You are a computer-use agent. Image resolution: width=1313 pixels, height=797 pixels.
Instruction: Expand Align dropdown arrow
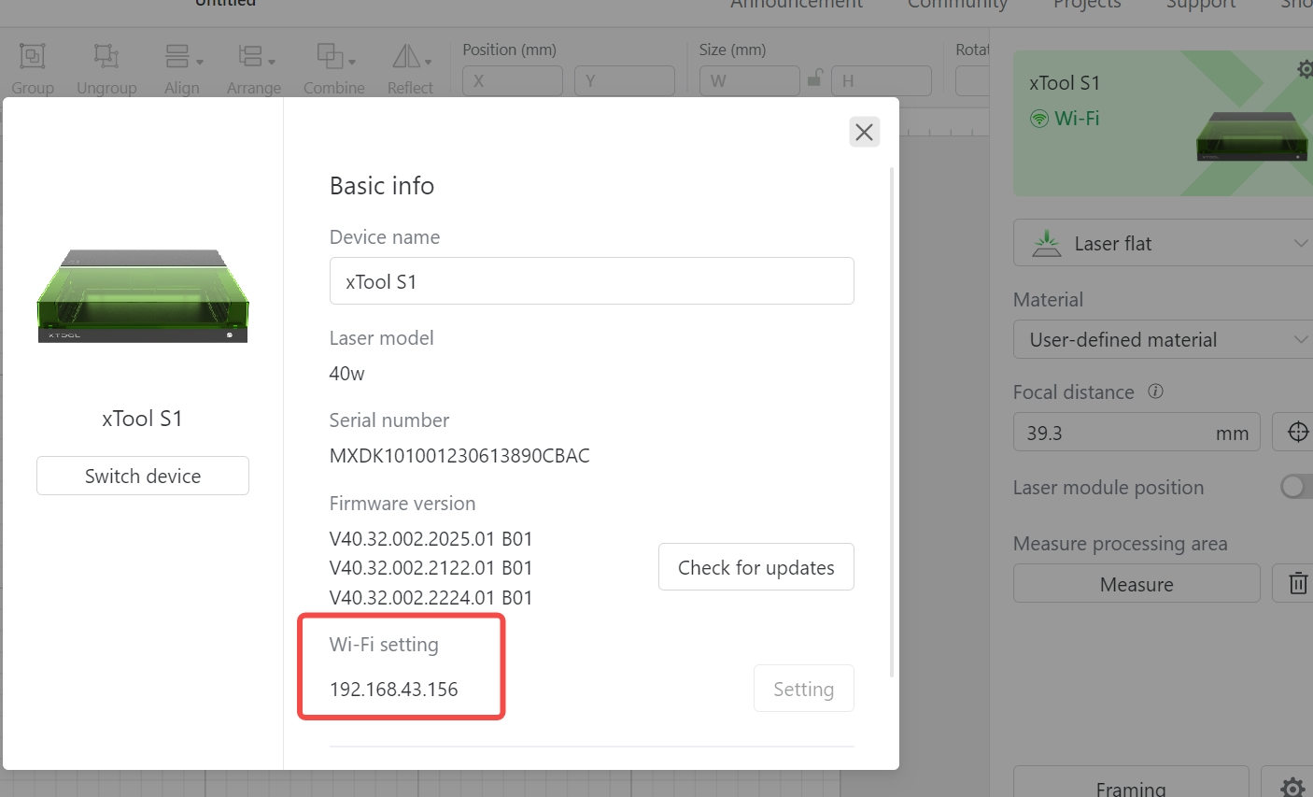point(200,62)
